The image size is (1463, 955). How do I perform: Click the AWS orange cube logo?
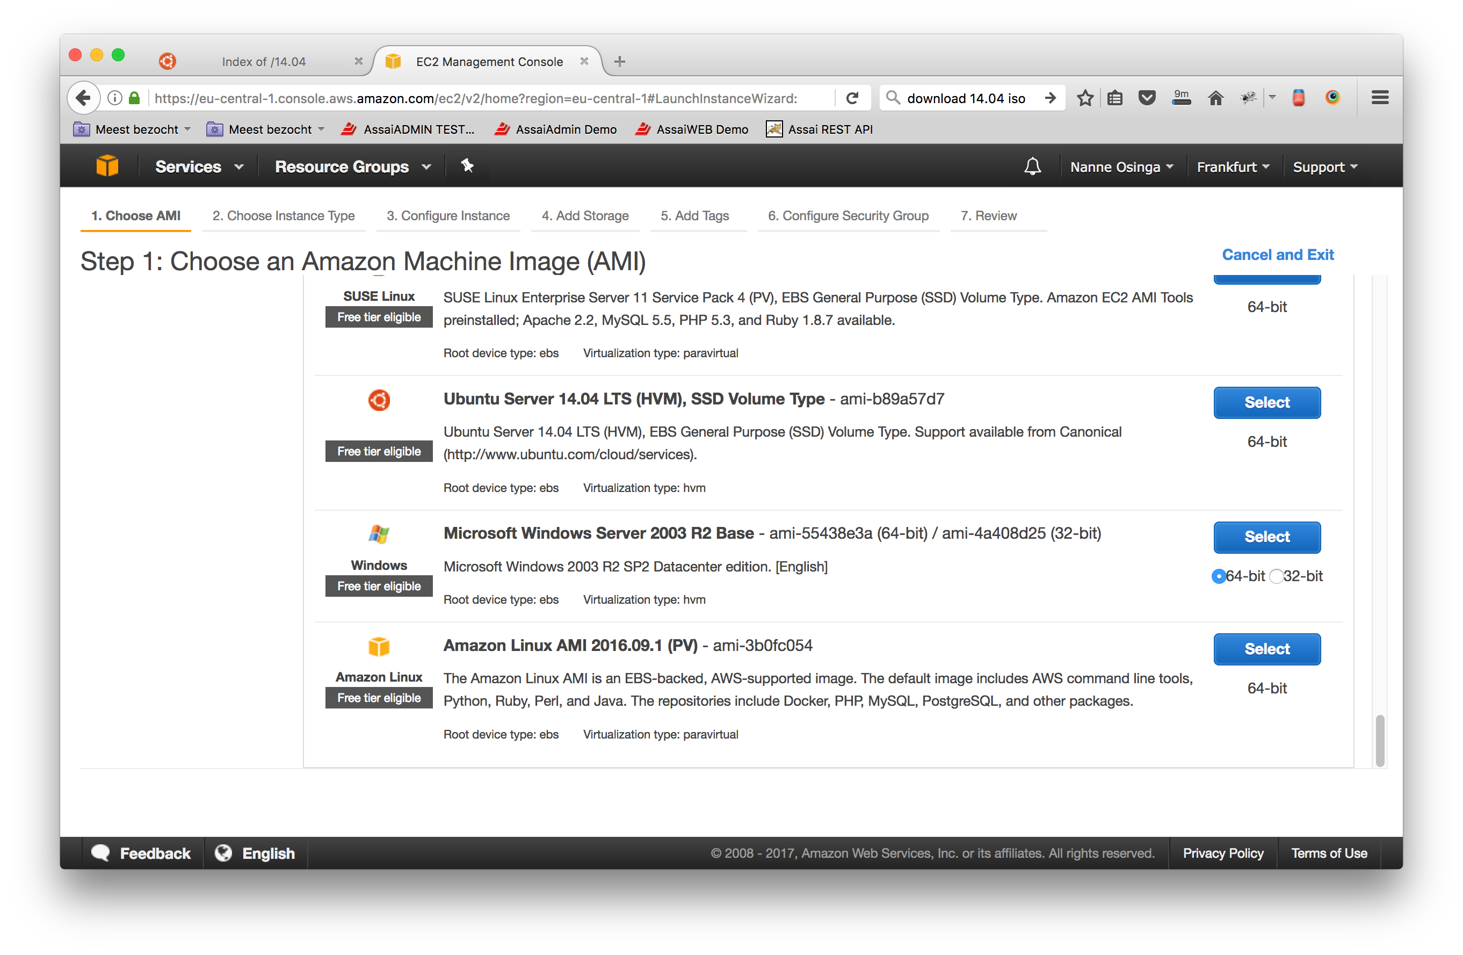tap(107, 166)
